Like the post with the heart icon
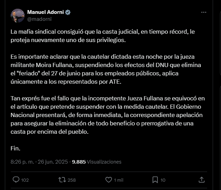The width and height of the screenshot is (221, 190). point(109,180)
